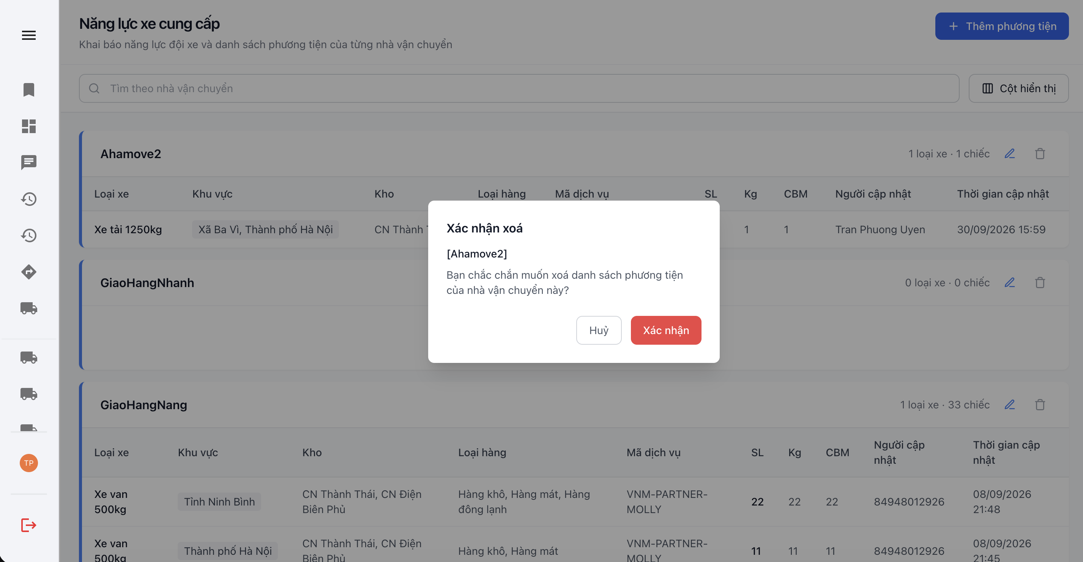
Task: Focus the Tìm theo nhà vận chuyển search field
Action: click(519, 88)
